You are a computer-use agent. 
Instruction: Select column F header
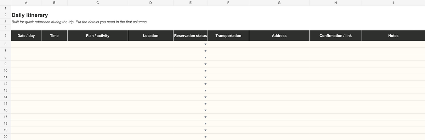click(228, 3)
